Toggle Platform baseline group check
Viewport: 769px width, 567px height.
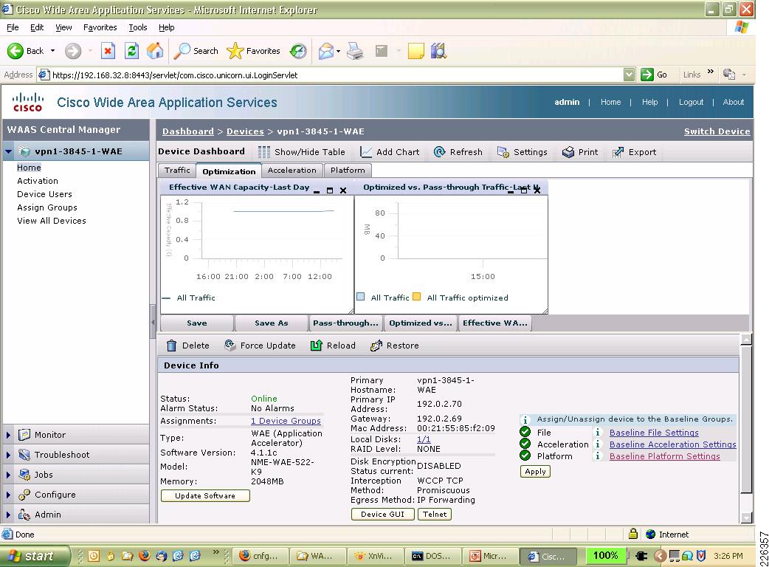click(x=525, y=456)
